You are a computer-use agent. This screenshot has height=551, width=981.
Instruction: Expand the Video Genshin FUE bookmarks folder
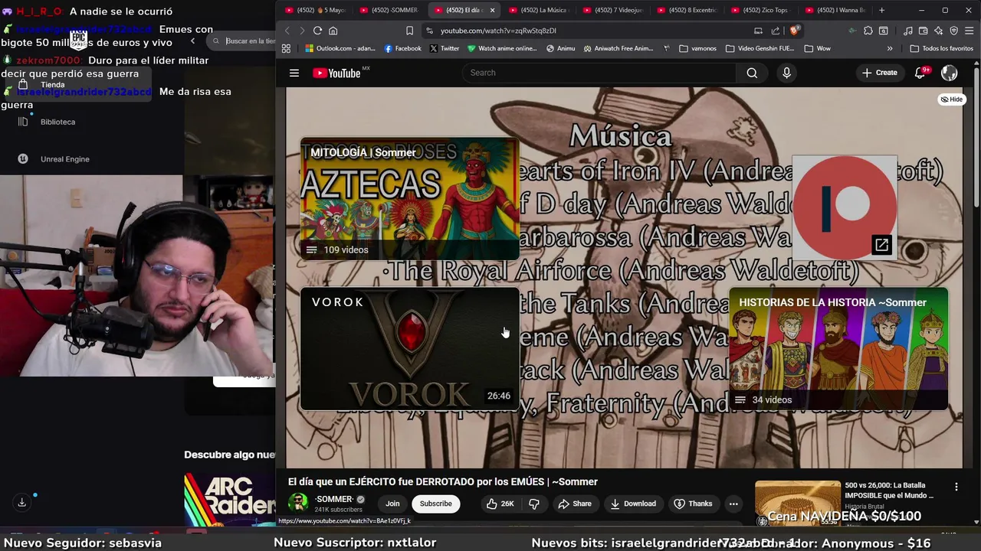point(760,48)
